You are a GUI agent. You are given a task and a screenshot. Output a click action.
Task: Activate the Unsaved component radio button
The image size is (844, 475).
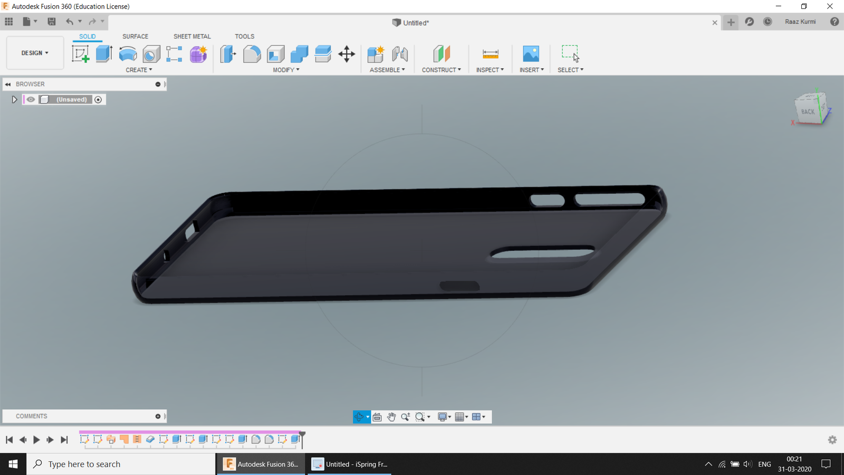click(x=98, y=99)
